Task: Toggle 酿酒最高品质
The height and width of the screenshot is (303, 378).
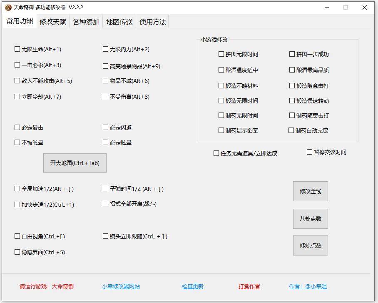Action: (292, 69)
